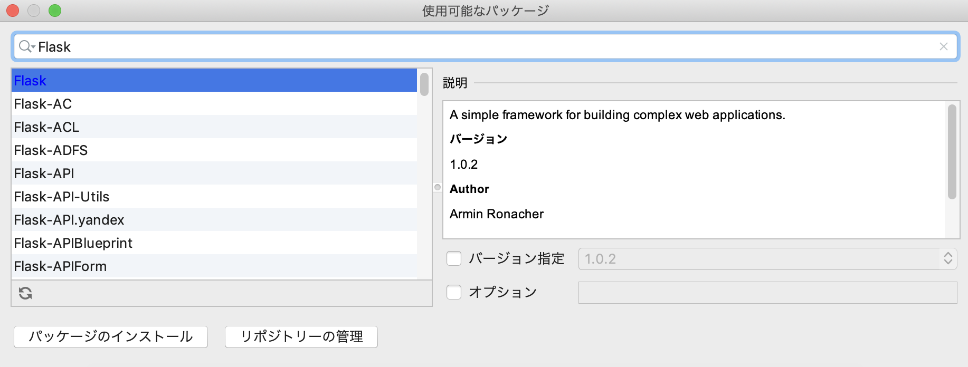Click the package list scrollbar thumb
968x367 pixels.
coord(424,84)
